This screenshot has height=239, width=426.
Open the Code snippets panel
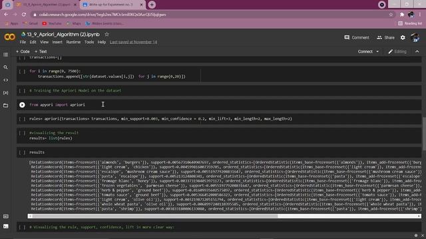[x=5, y=80]
